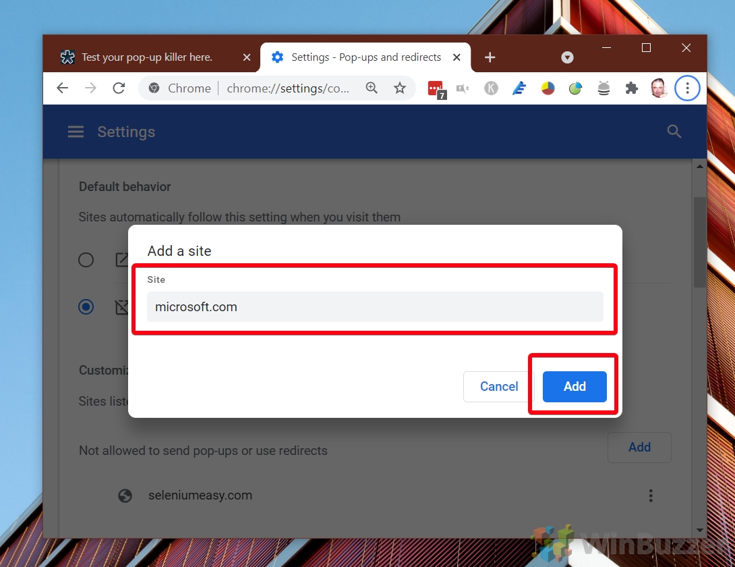Bookmark this page with the star icon
Viewport: 735px width, 567px height.
400,88
